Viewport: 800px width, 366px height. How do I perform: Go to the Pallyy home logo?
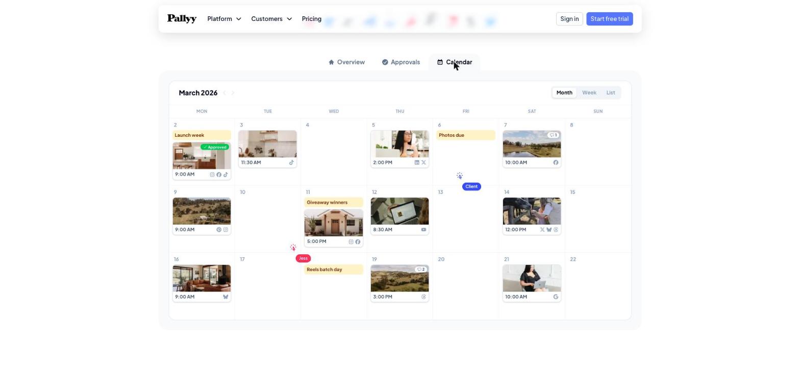pyautogui.click(x=182, y=19)
